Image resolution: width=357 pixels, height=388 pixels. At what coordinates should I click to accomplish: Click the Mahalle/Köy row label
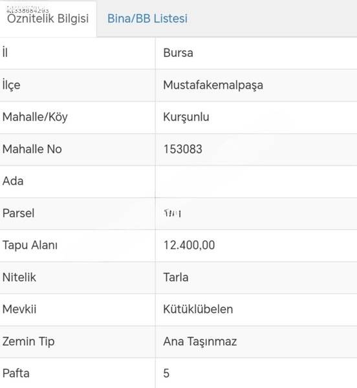pyautogui.click(x=35, y=117)
